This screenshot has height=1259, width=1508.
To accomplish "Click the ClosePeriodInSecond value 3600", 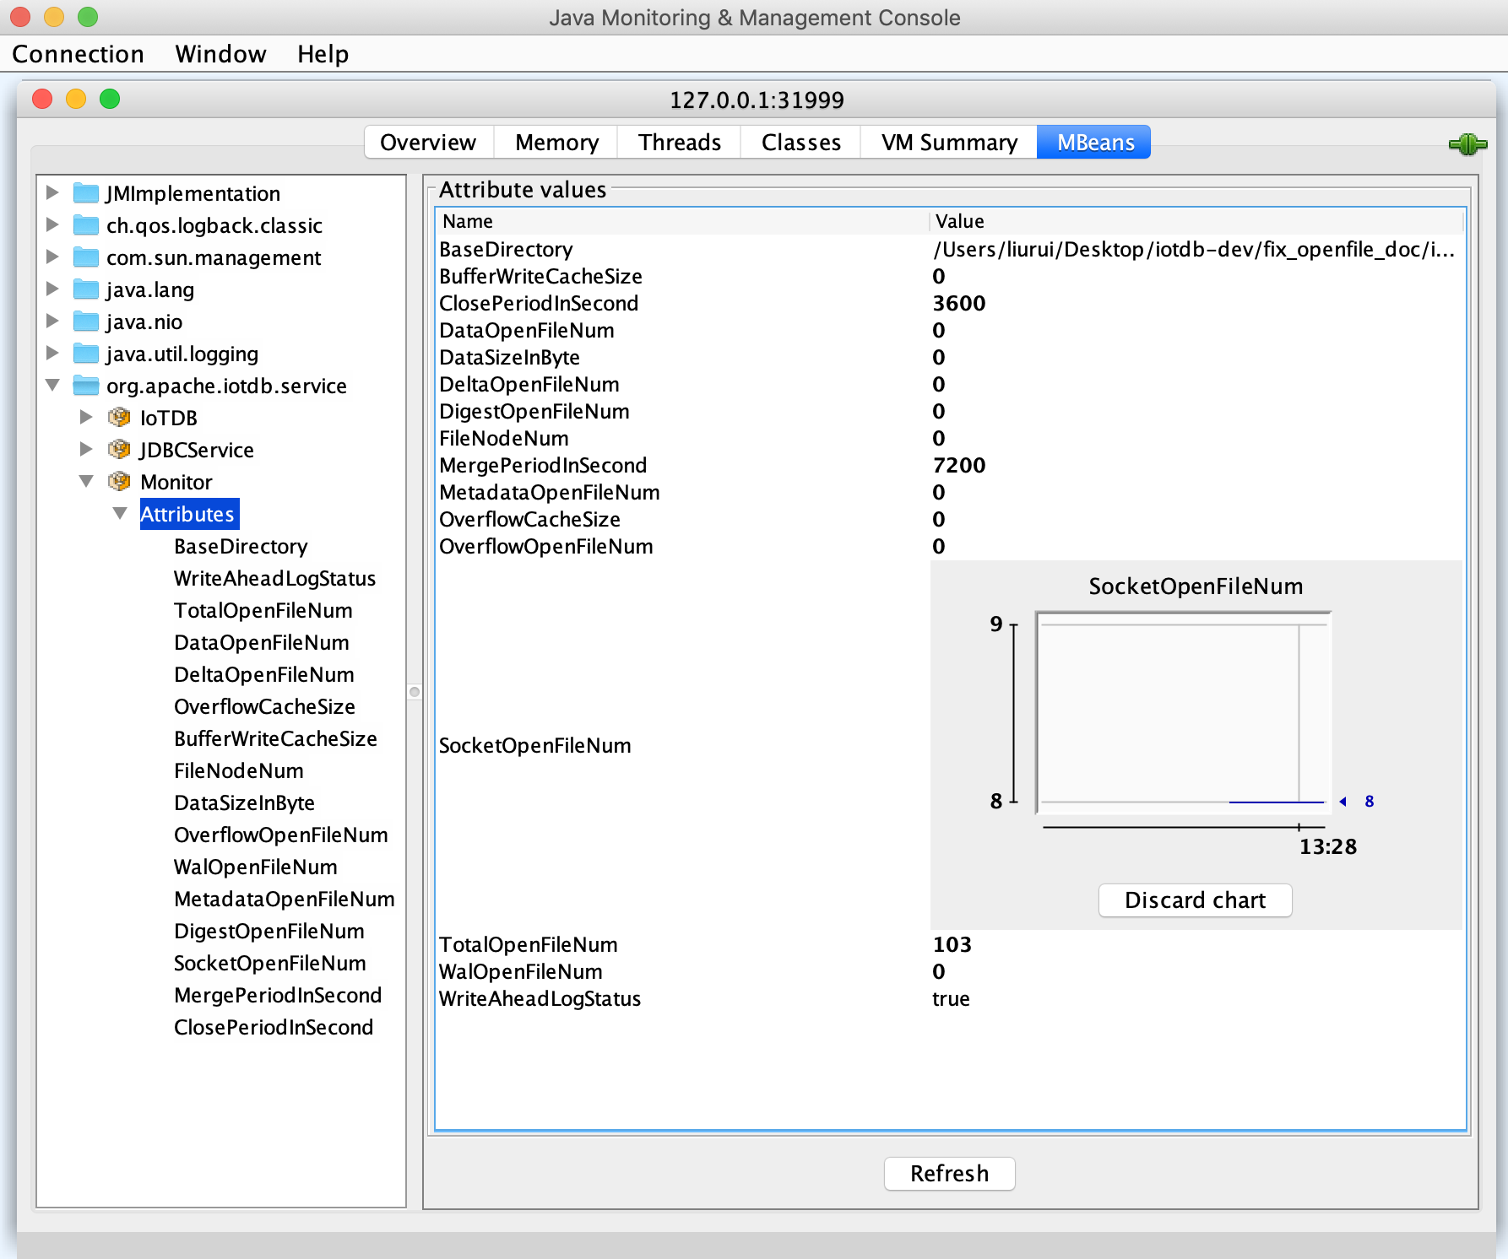I will (x=958, y=303).
